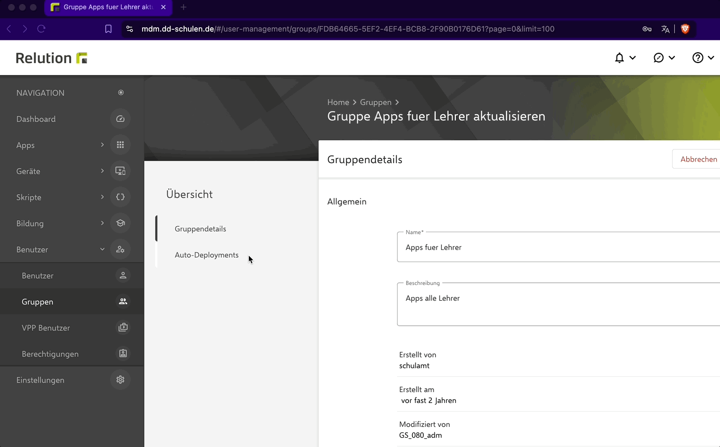The image size is (720, 447).
Task: Click the Bildung graduation cap icon
Action: pos(120,223)
